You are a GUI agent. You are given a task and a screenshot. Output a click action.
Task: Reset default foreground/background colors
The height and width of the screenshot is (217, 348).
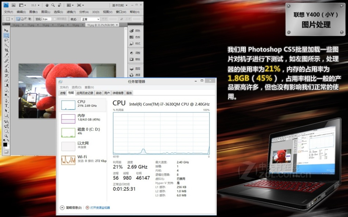[x=4, y=140]
